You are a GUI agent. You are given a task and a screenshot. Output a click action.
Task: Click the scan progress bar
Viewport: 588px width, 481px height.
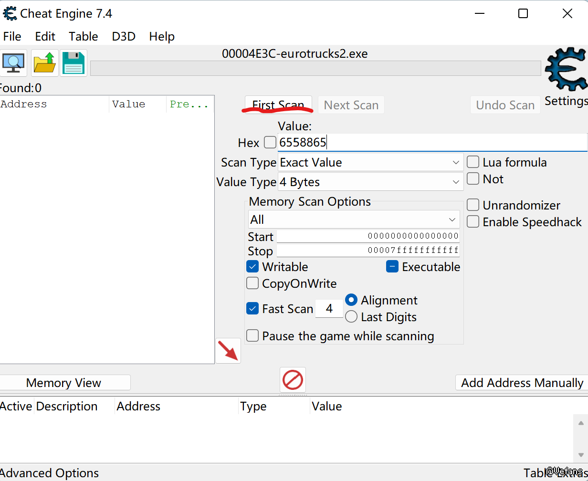pos(315,68)
